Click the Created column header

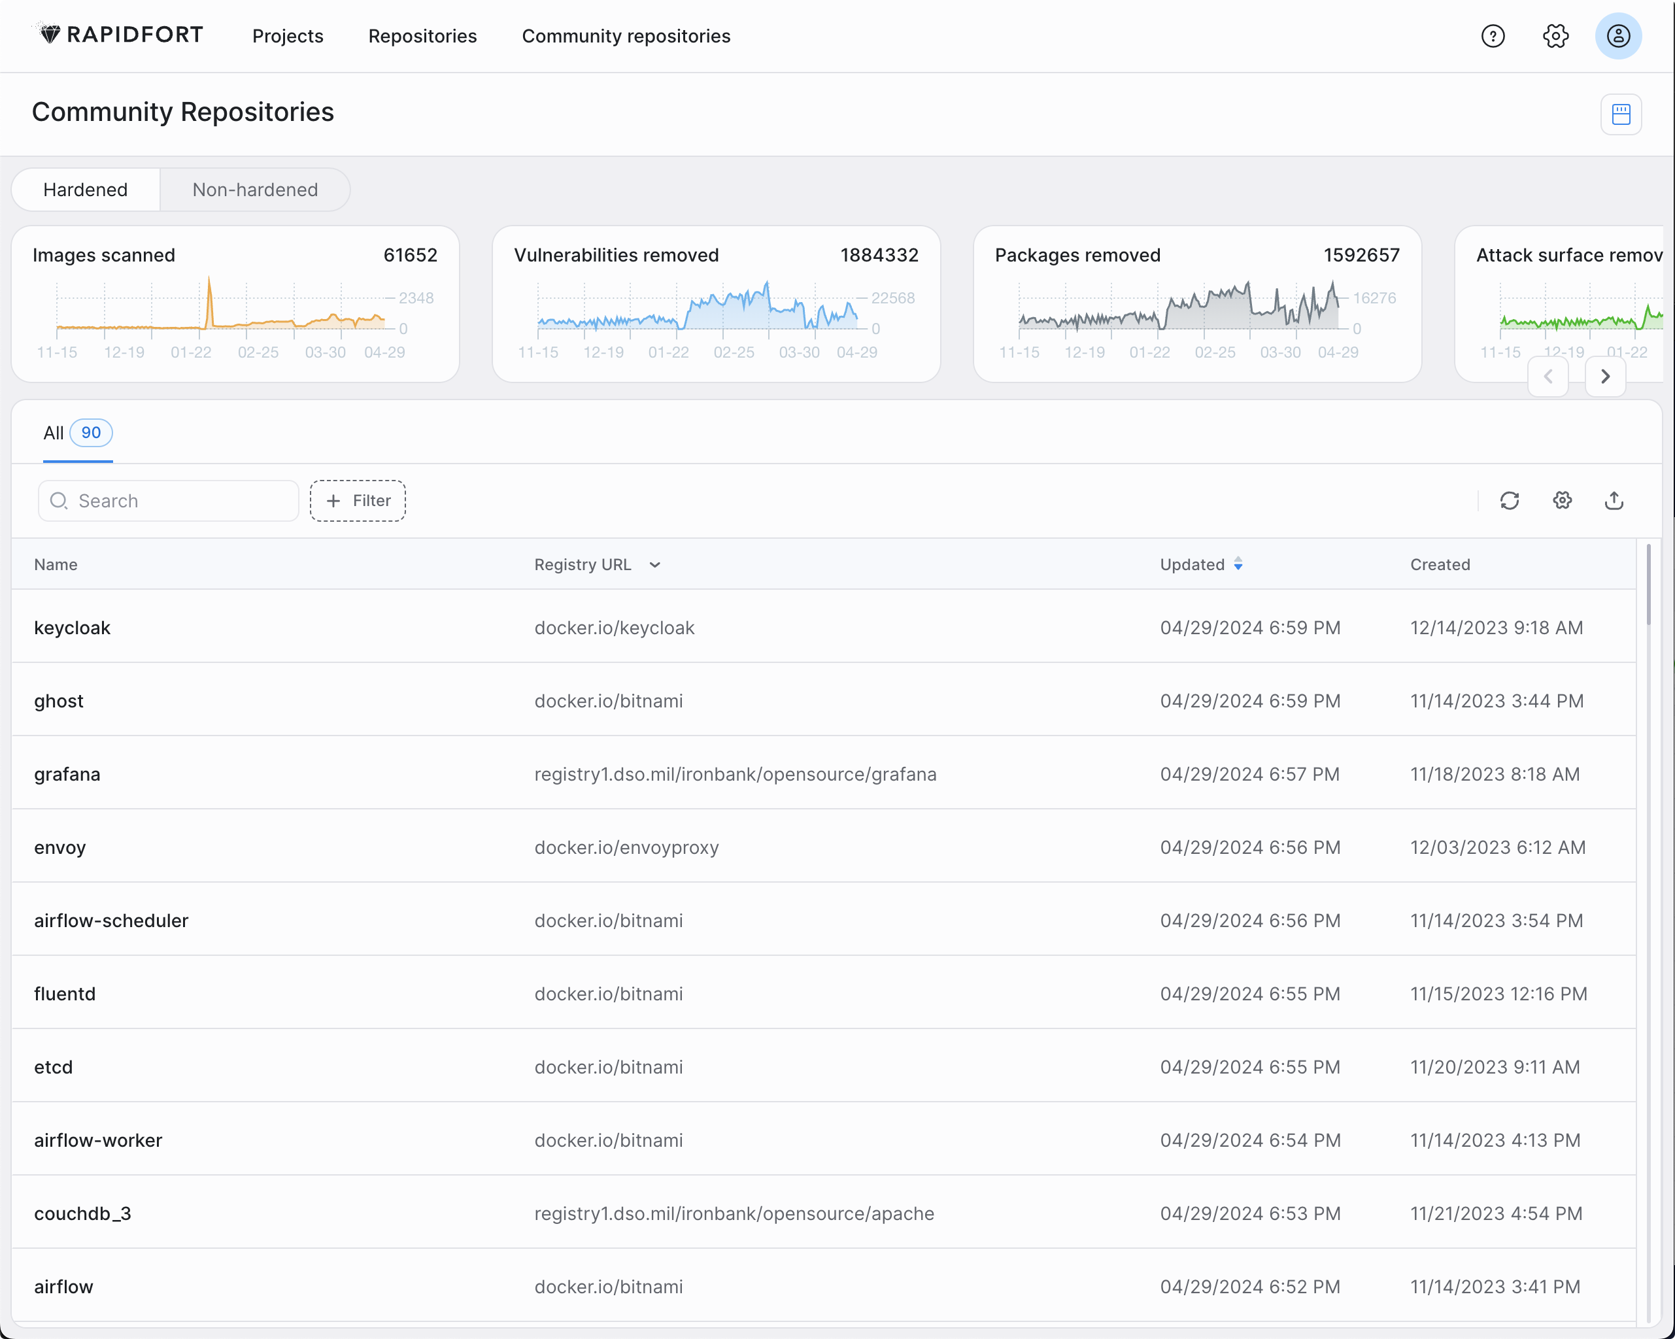[x=1440, y=565]
